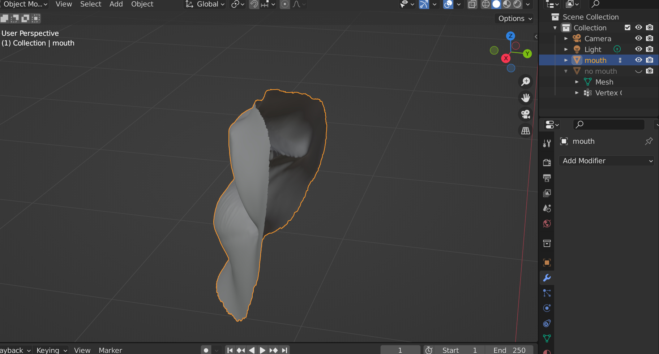Open the View Layer properties tab

coord(547,193)
